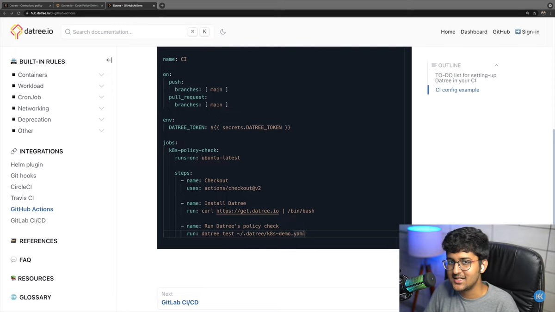The height and width of the screenshot is (312, 555).
Task: Click the KK logo on webcam overlay
Action: [x=539, y=296]
